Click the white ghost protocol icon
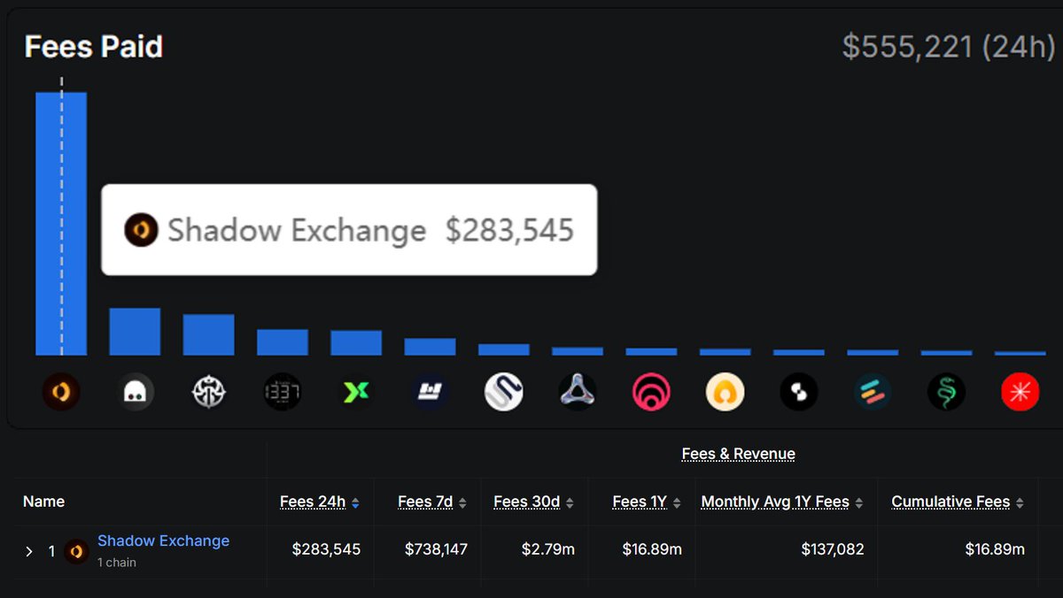 tap(136, 391)
